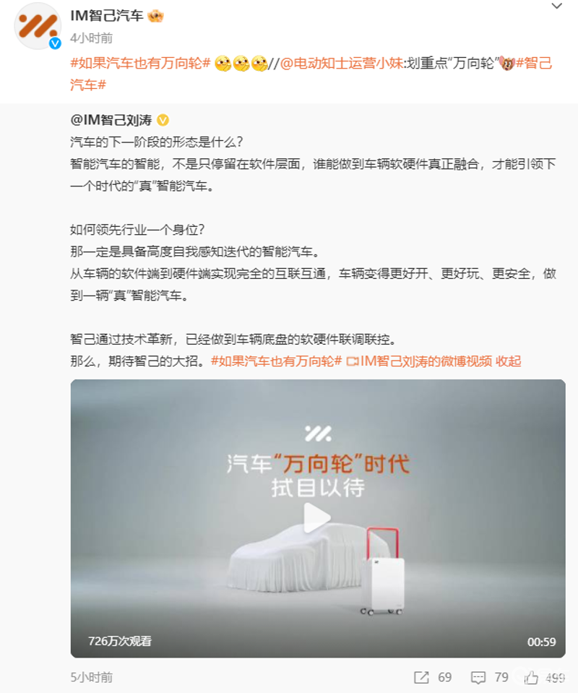Screen dimensions: 578x693
Task: Collapse the post text via 收起
Action: click(x=508, y=361)
